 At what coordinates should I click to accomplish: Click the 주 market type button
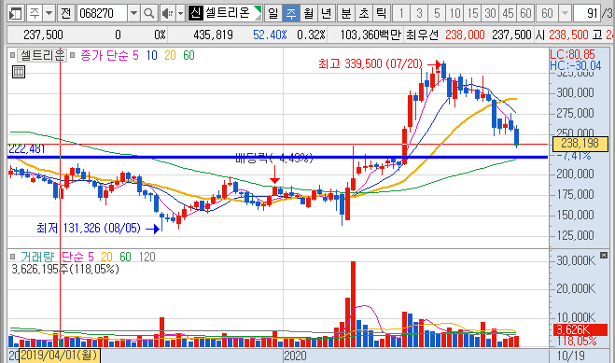tap(35, 13)
